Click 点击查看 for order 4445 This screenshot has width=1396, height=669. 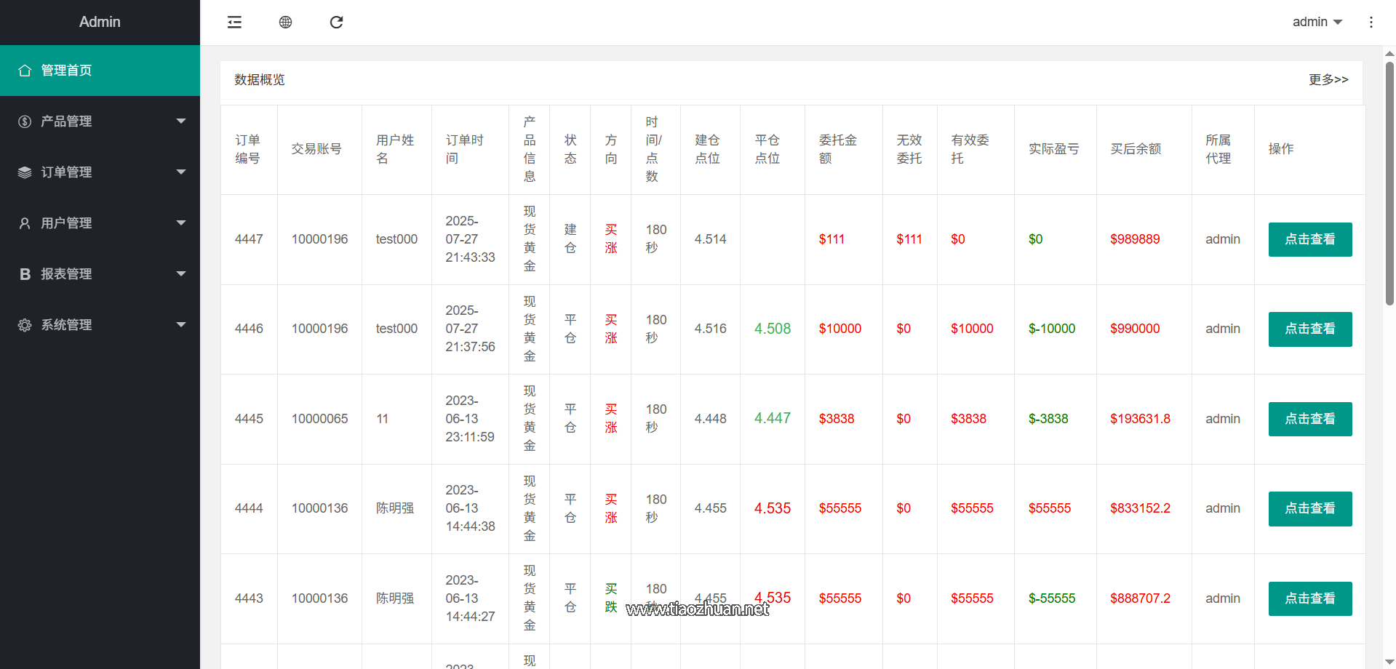[x=1310, y=419]
